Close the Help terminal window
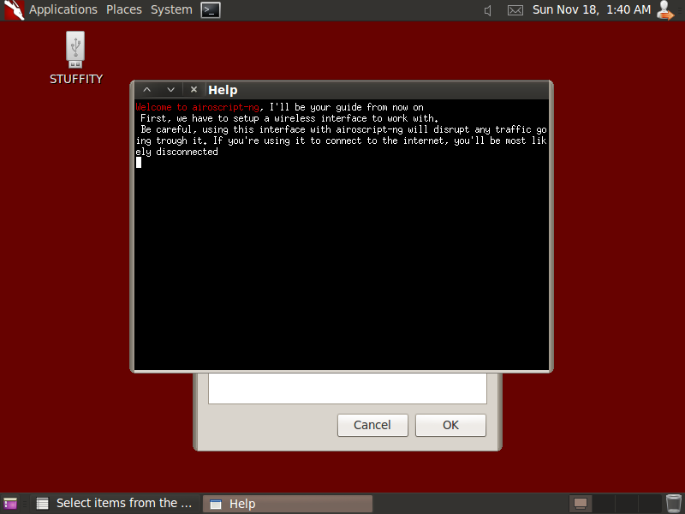 (194, 90)
